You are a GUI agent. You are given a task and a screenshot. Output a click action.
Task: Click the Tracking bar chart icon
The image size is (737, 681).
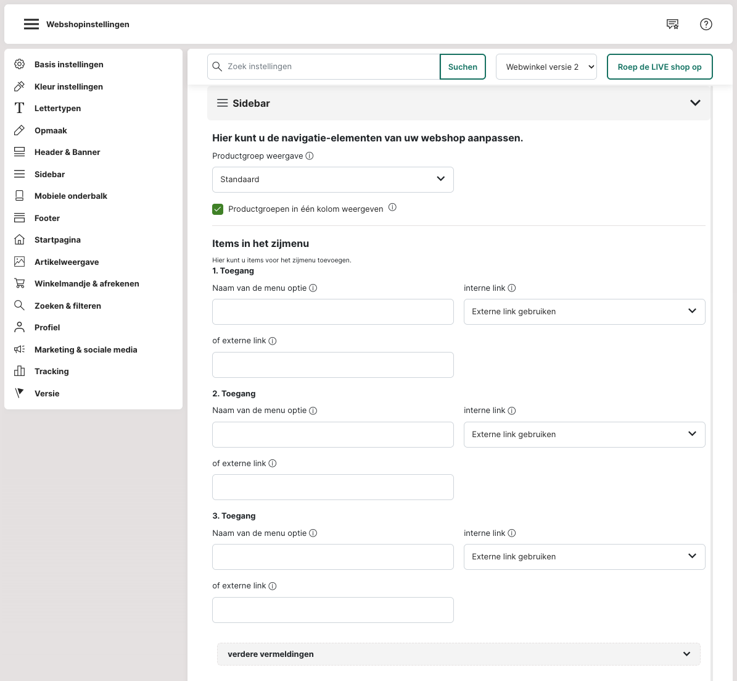click(x=20, y=371)
